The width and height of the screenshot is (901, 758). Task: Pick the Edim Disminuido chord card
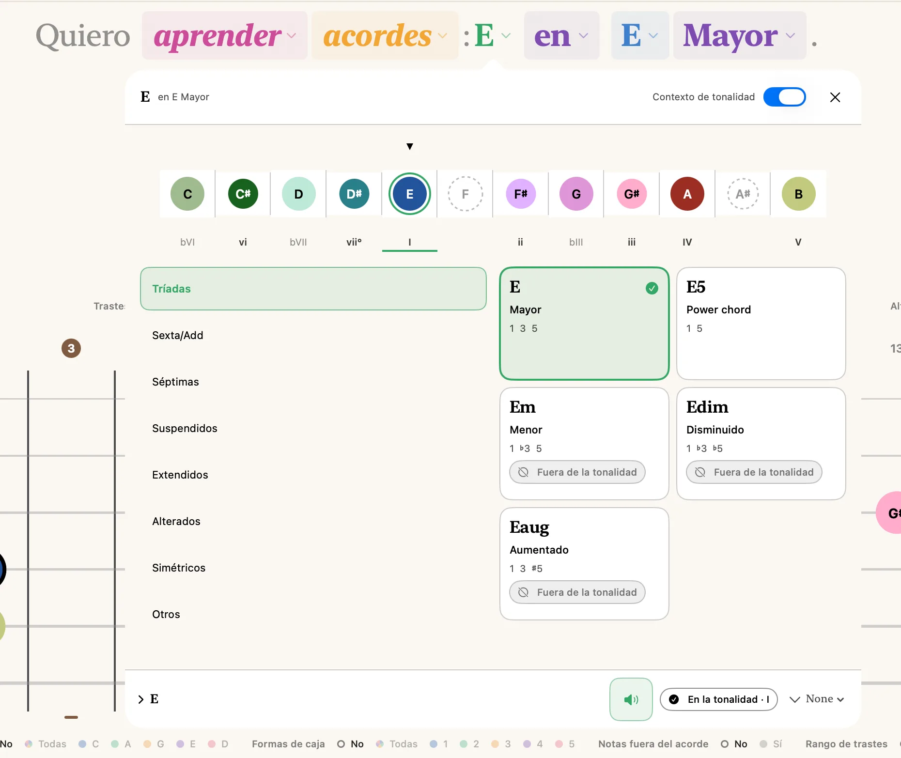click(x=761, y=444)
